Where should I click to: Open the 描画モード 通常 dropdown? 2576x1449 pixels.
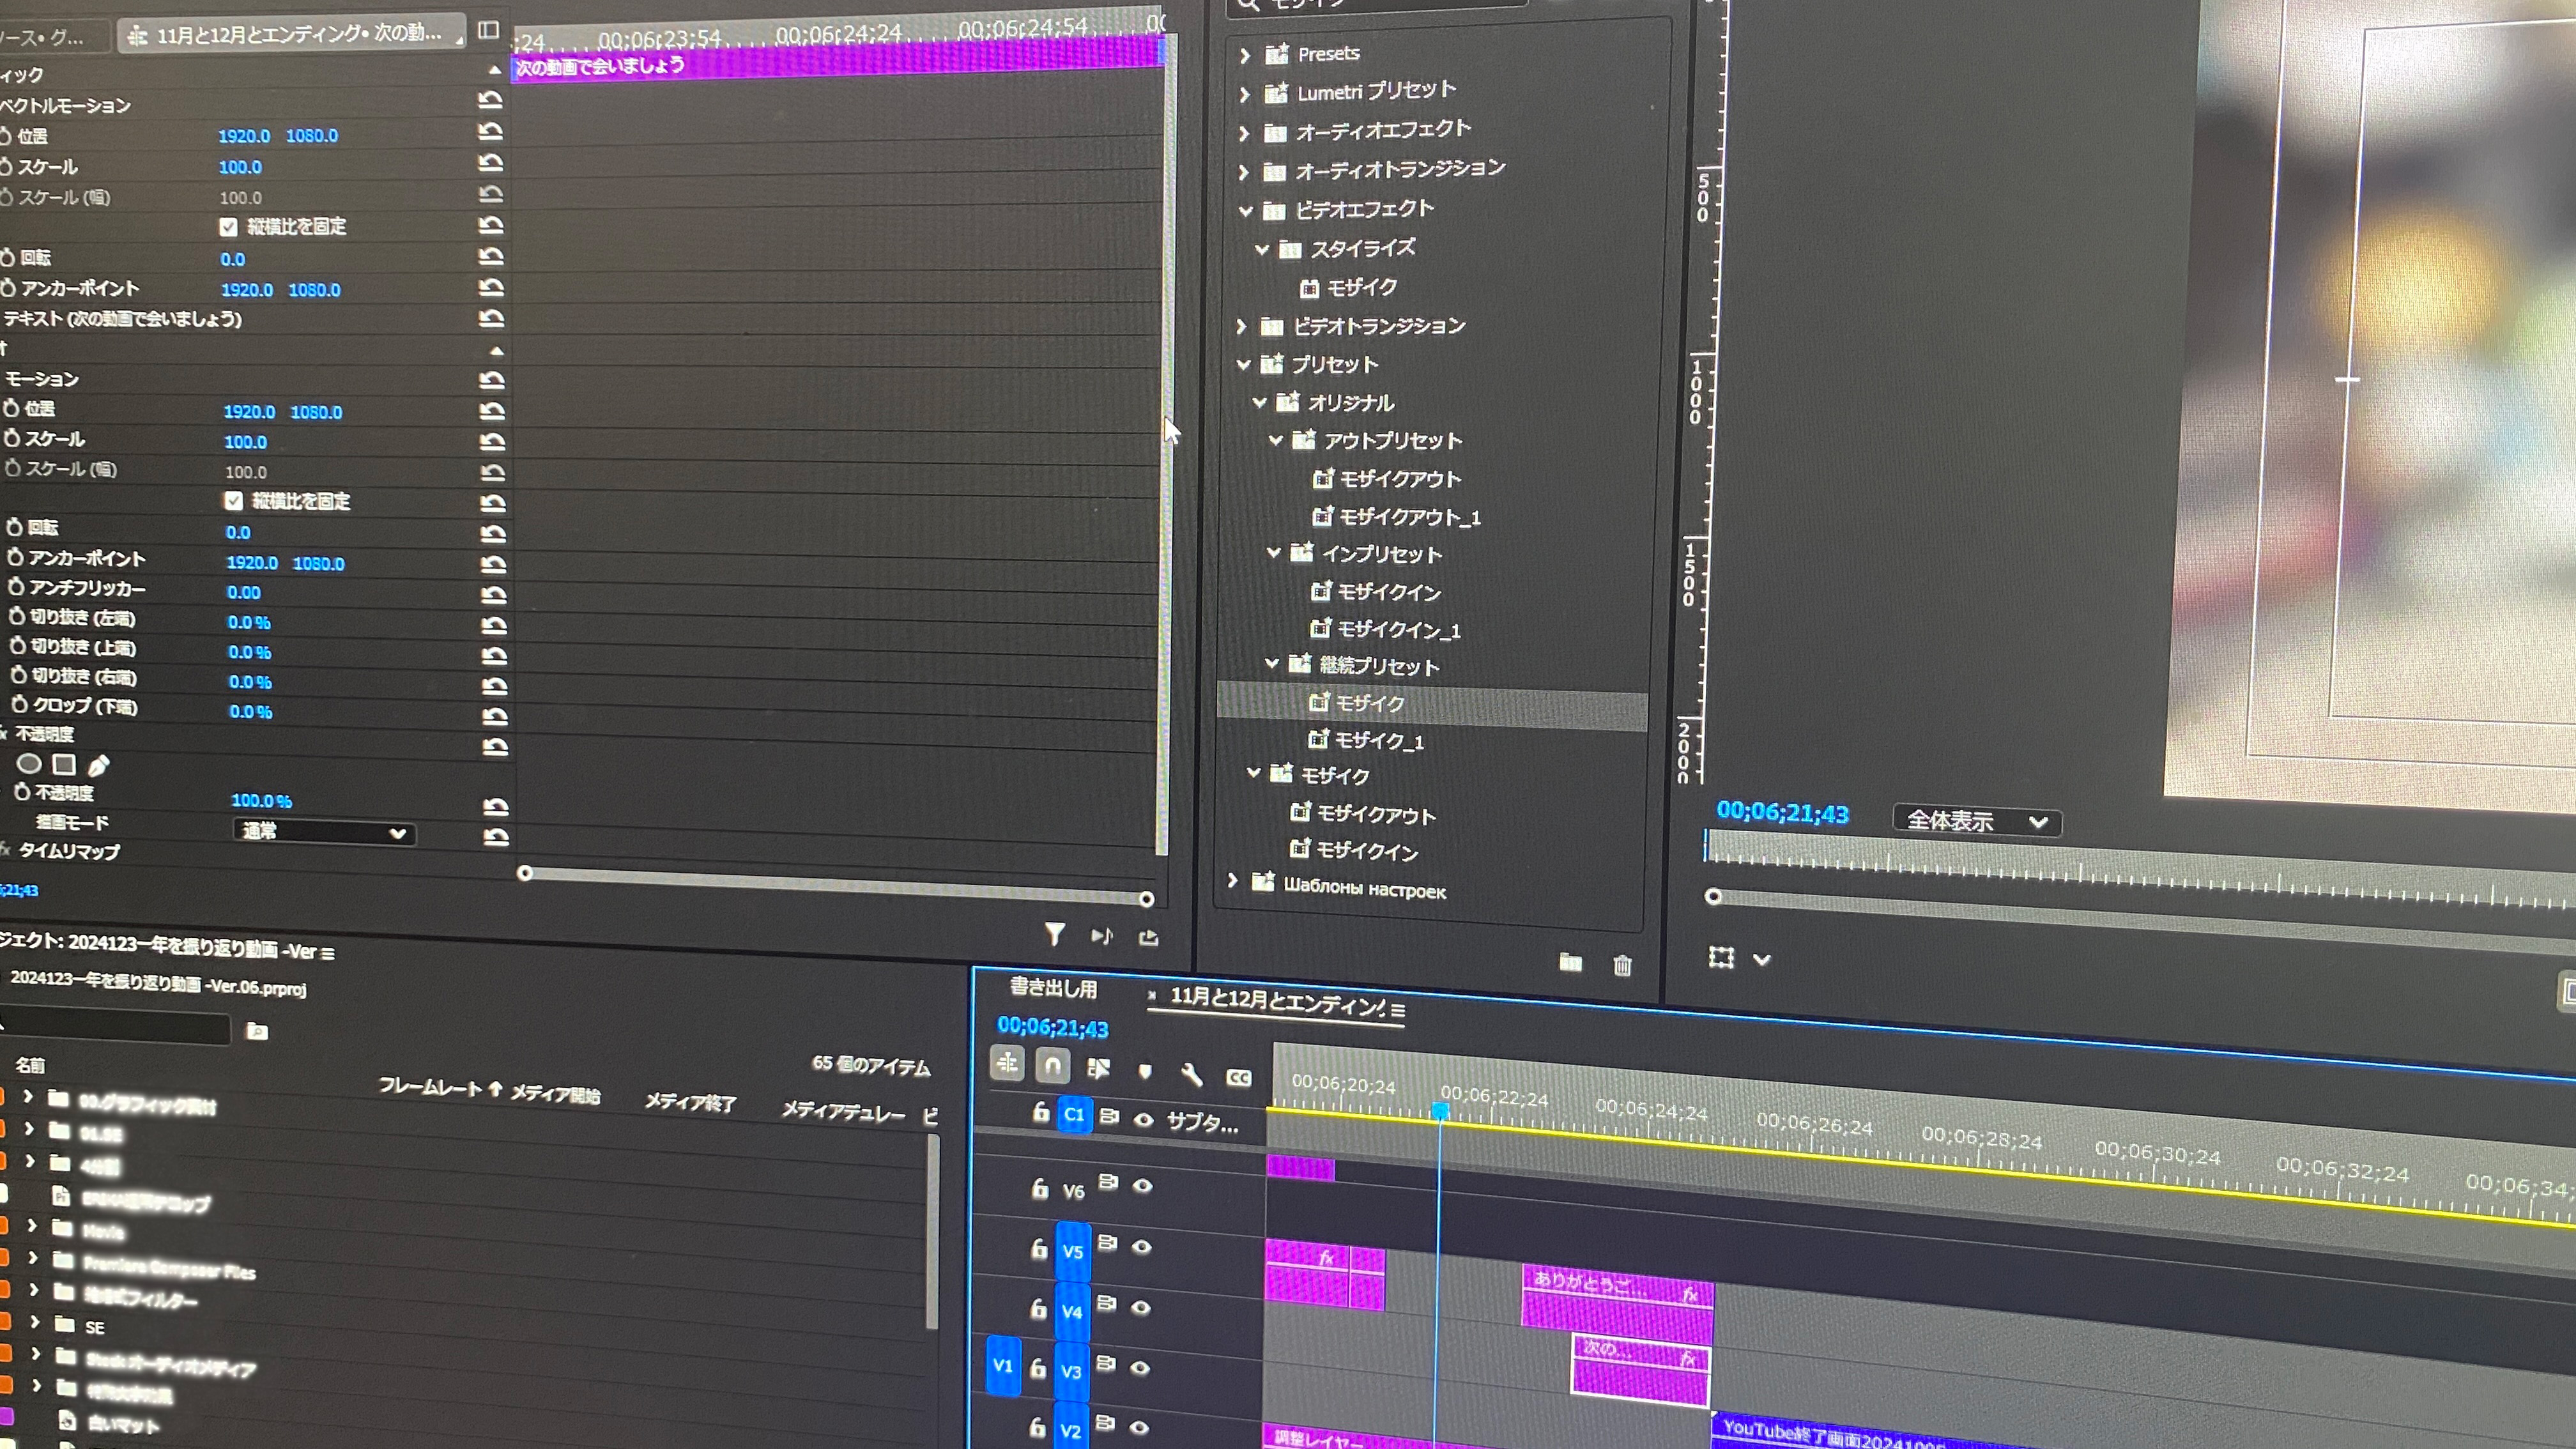coord(324,832)
